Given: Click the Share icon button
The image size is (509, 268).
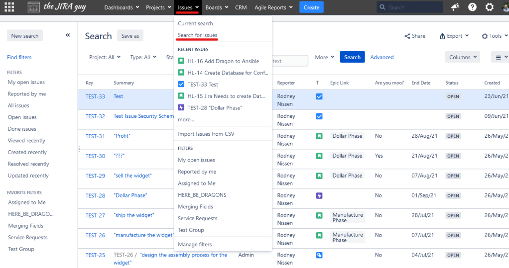Looking at the screenshot, I should [x=414, y=36].
